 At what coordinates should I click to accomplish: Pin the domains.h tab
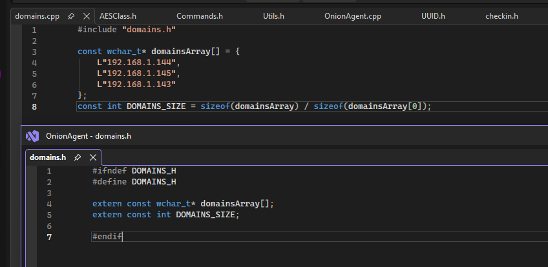(x=78, y=157)
